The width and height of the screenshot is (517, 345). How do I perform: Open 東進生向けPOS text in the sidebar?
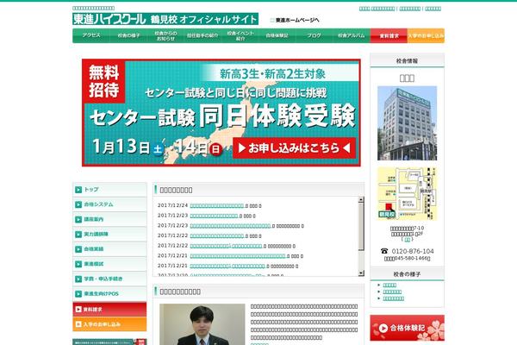click(x=101, y=294)
